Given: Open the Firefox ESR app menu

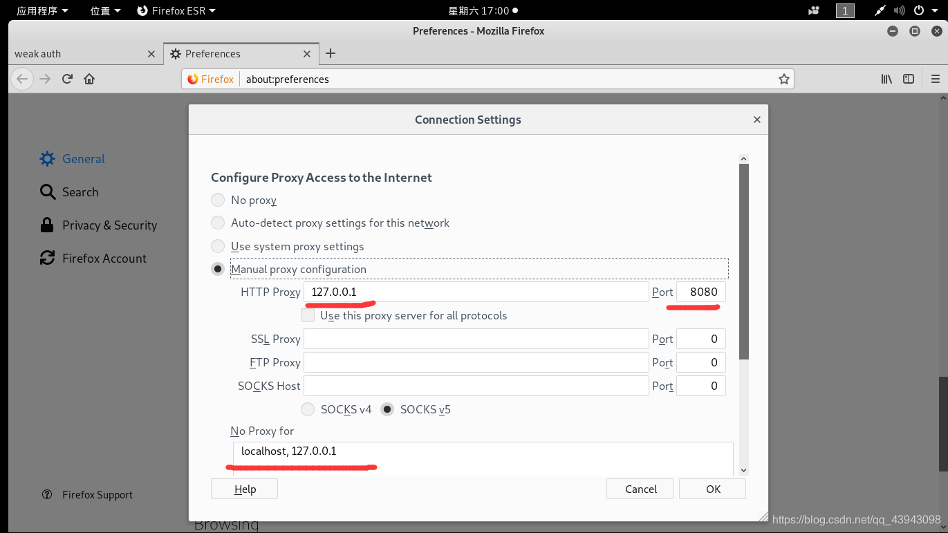Looking at the screenshot, I should 176,10.
